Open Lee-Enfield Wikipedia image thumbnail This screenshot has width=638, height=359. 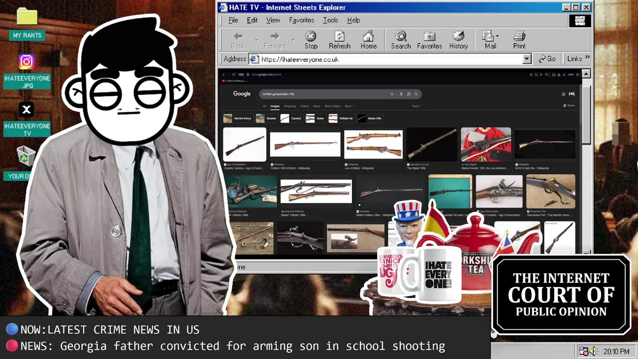pos(373,144)
